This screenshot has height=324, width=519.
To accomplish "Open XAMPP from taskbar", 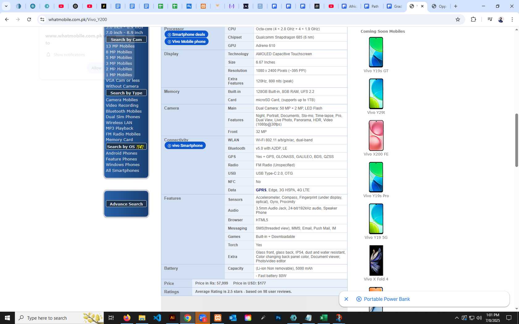I will point(218,318).
